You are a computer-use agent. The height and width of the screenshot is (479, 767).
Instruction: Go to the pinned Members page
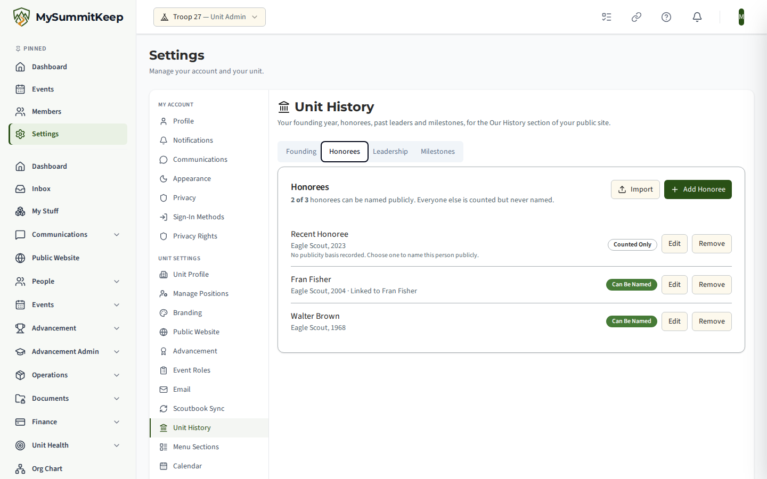point(68,112)
